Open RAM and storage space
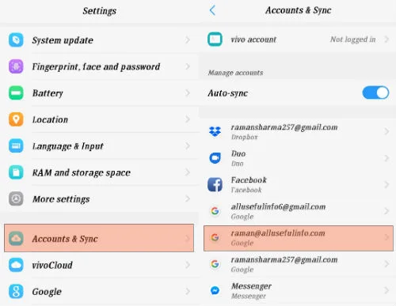396x306 pixels. [x=99, y=172]
